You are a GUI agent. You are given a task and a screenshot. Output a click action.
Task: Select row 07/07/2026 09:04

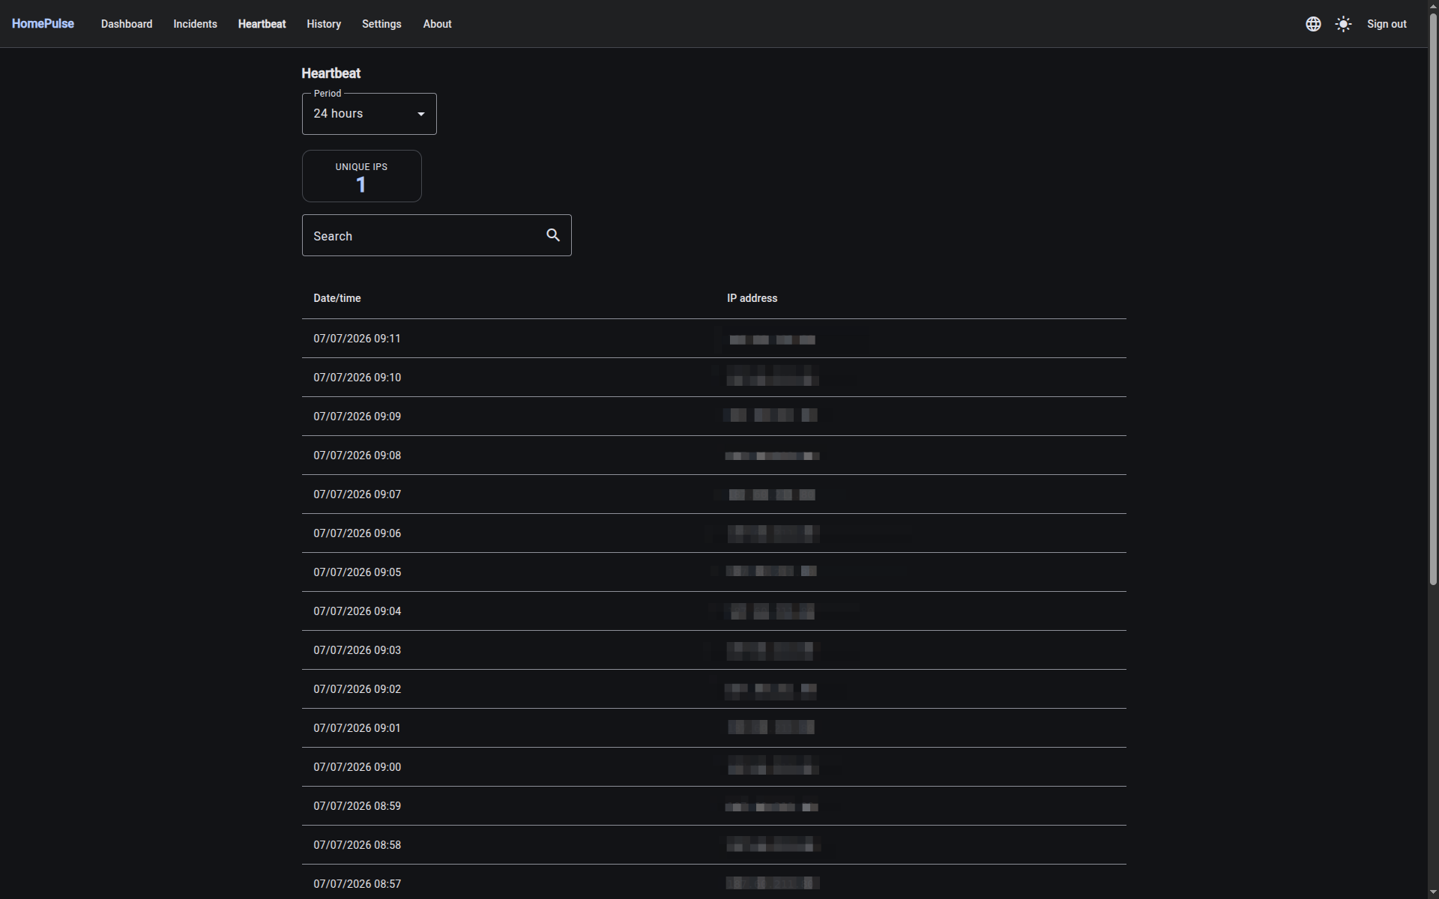click(714, 611)
